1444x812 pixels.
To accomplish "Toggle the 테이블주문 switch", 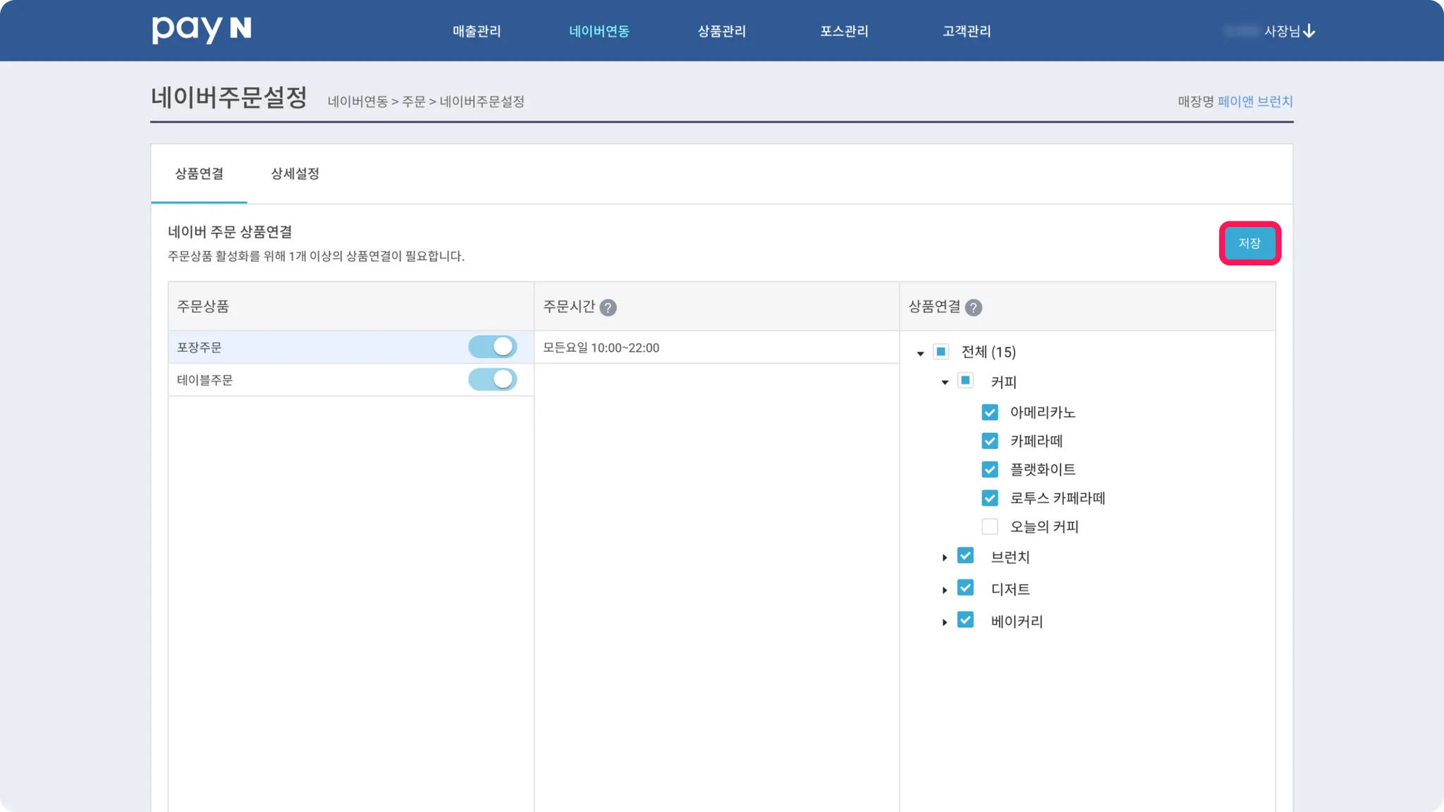I will [492, 379].
